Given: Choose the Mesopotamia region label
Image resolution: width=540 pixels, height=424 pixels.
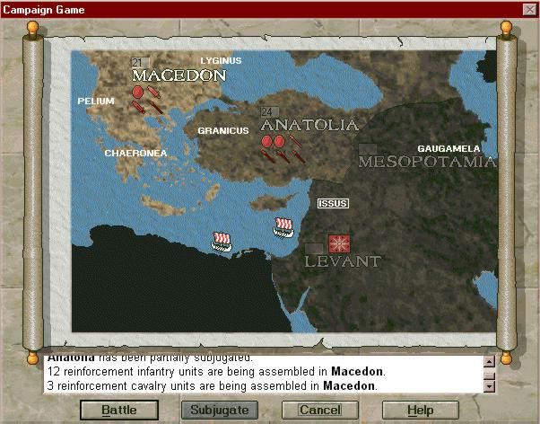Looking at the screenshot, I should [427, 163].
